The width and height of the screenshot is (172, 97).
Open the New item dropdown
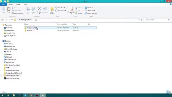[60, 8]
